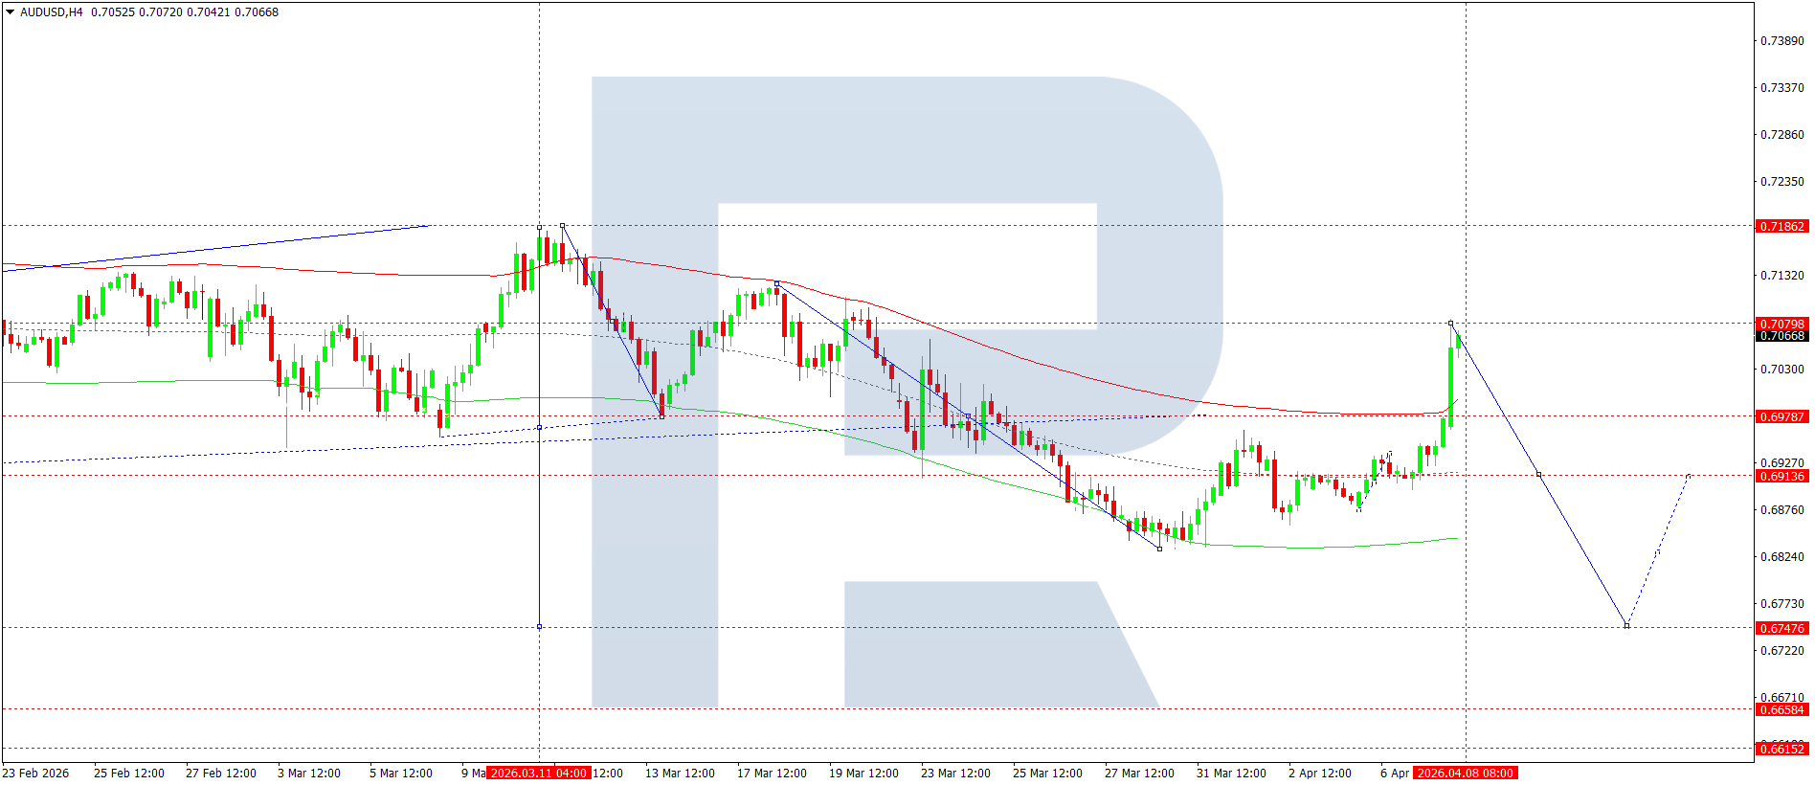This screenshot has width=1815, height=785.
Task: Select the 0.69787 red price label
Action: pos(1781,417)
